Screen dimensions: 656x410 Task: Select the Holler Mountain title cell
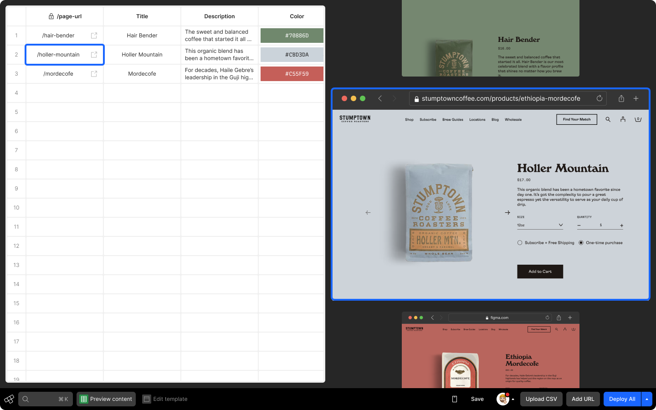(142, 55)
